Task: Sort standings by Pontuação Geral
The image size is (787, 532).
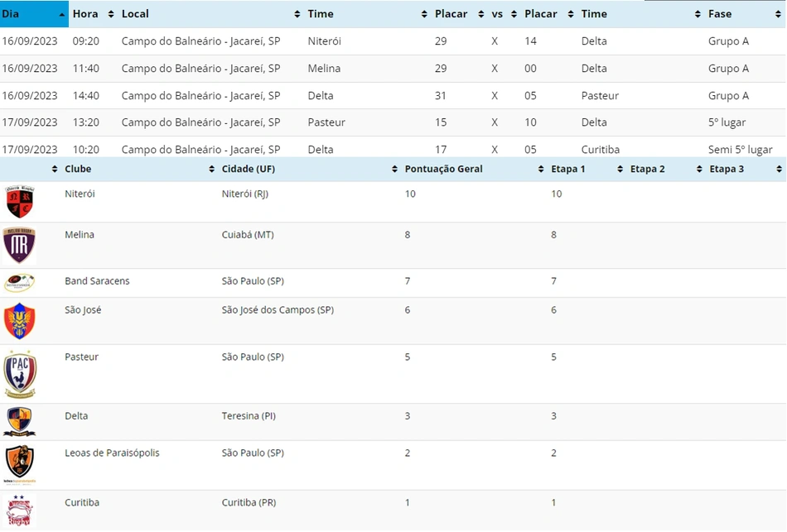Action: click(474, 169)
